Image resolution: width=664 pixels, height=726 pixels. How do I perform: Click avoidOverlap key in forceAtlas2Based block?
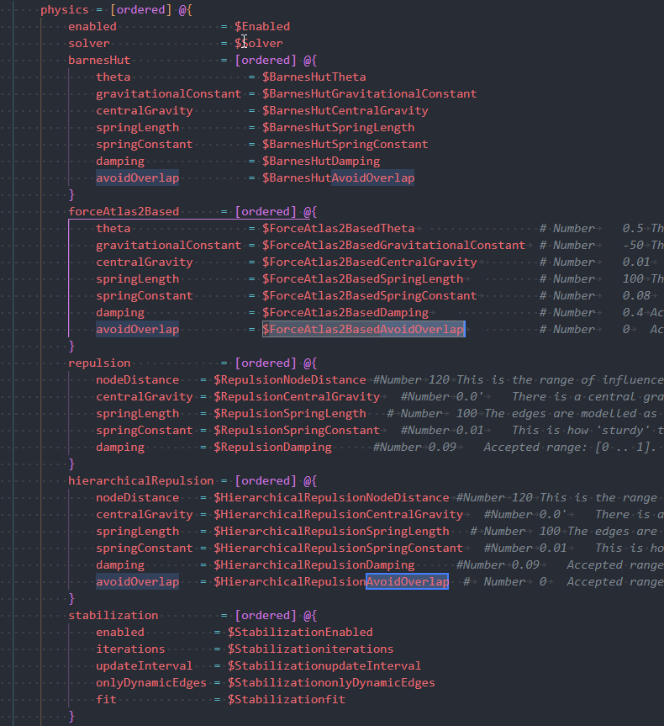(x=138, y=329)
